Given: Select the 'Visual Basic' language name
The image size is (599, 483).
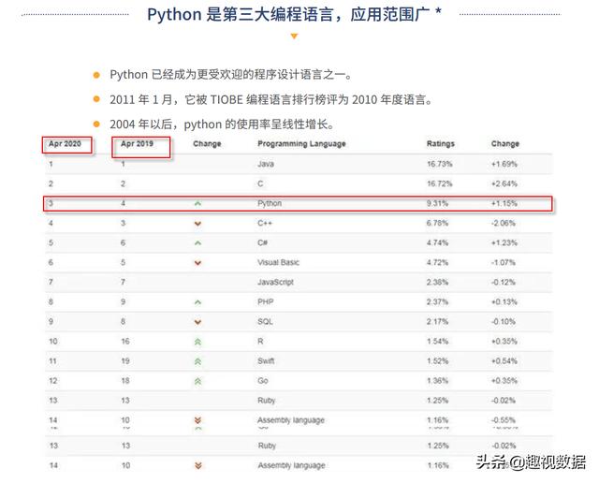Looking at the screenshot, I should 278,262.
